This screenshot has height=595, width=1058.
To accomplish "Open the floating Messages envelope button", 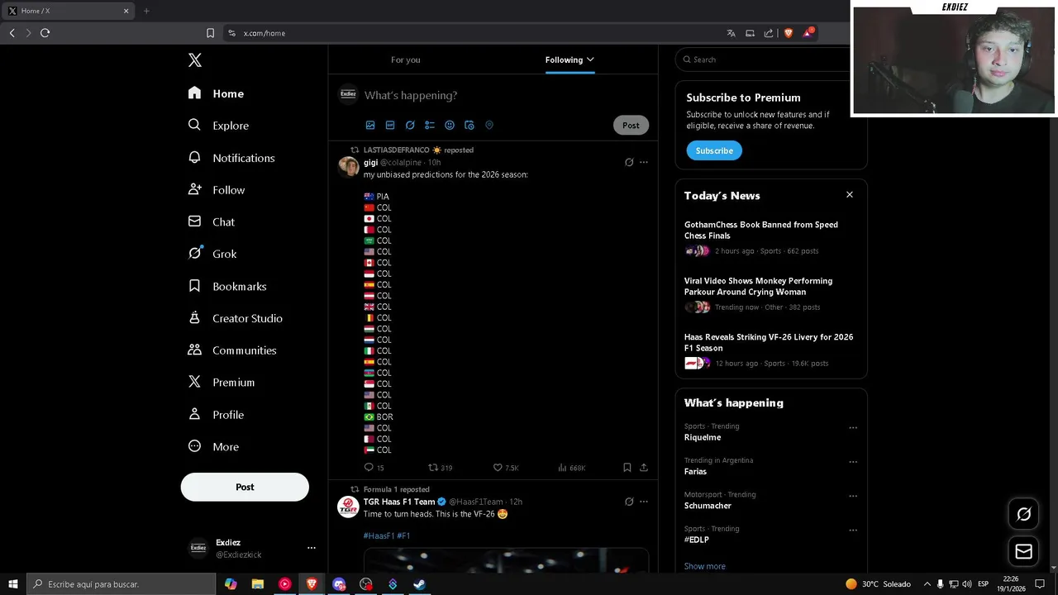I will 1023,551.
